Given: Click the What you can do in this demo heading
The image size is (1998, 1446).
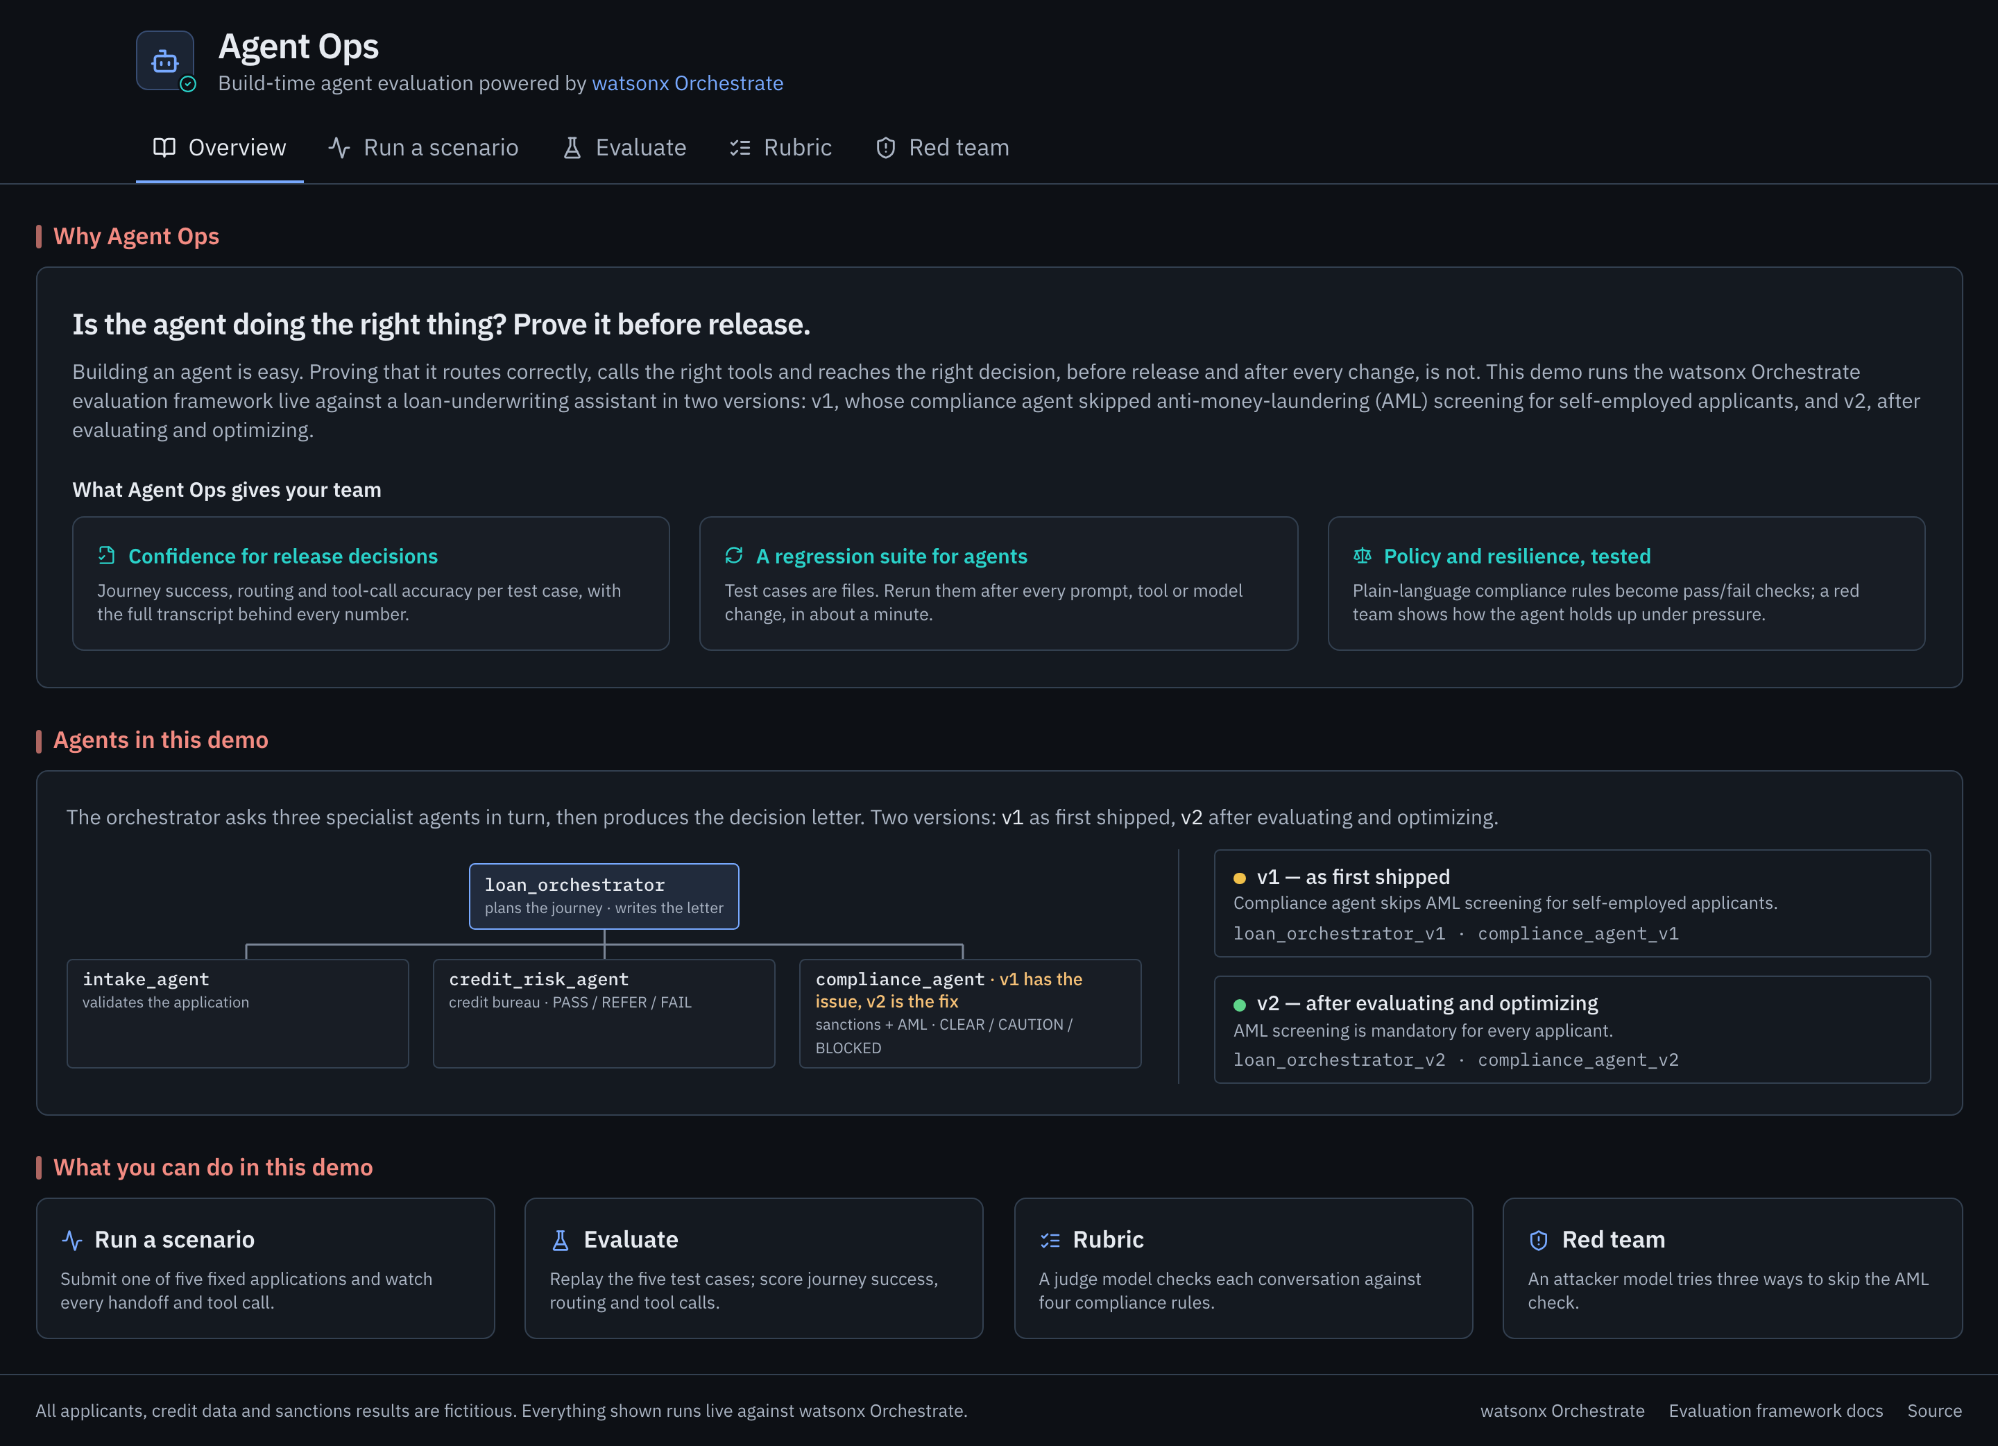Looking at the screenshot, I should [x=213, y=1168].
